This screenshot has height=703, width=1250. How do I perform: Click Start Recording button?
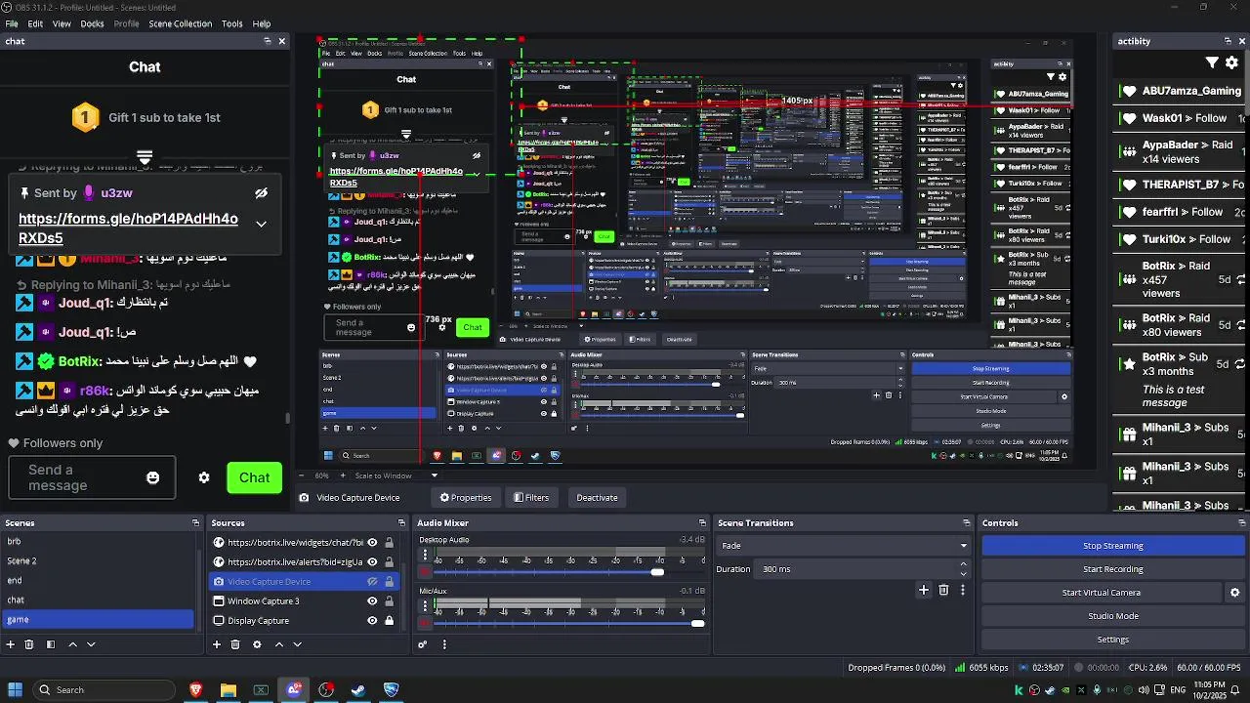pos(1112,569)
